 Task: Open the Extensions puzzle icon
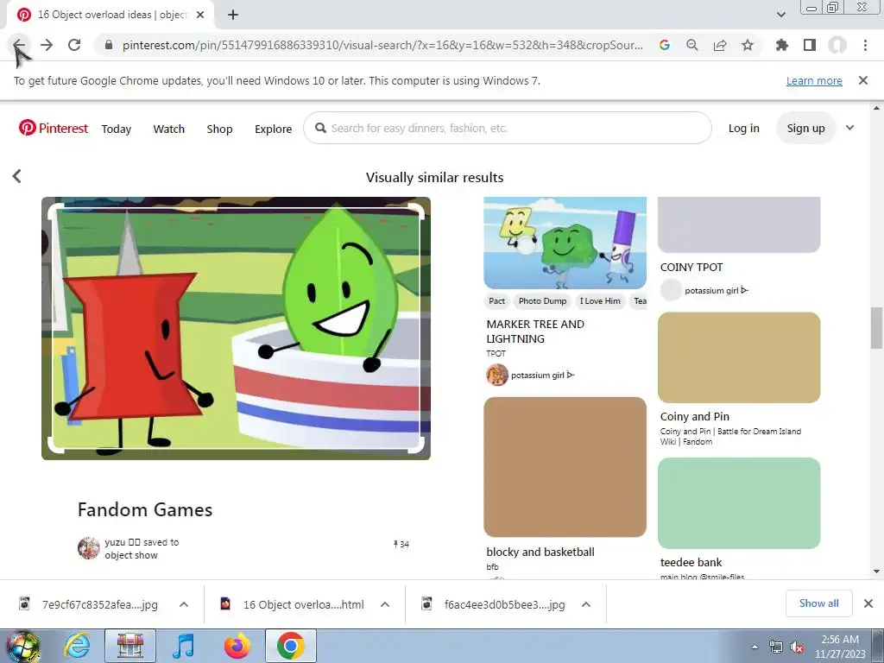(782, 45)
